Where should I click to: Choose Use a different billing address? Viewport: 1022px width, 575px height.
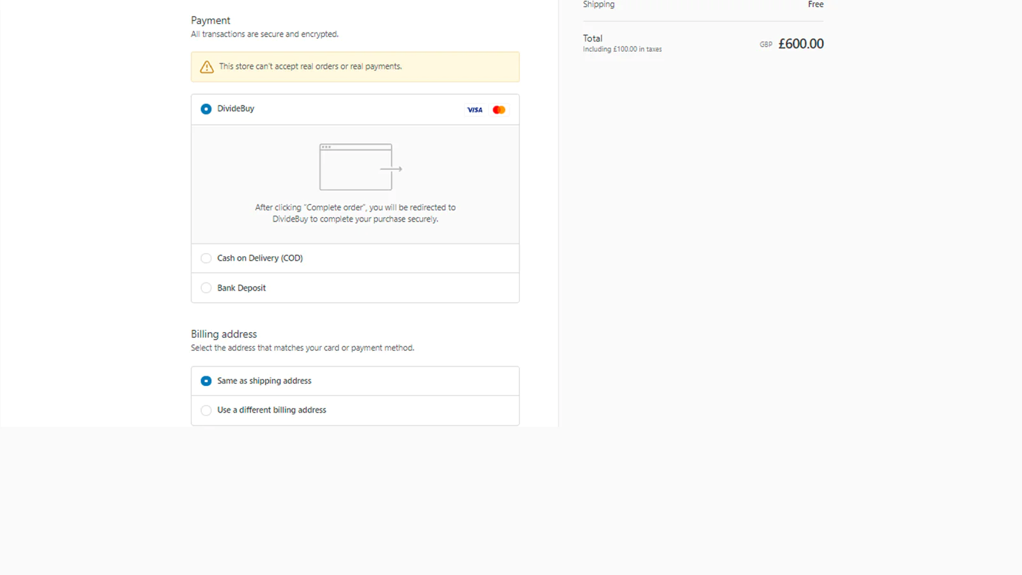tap(206, 410)
